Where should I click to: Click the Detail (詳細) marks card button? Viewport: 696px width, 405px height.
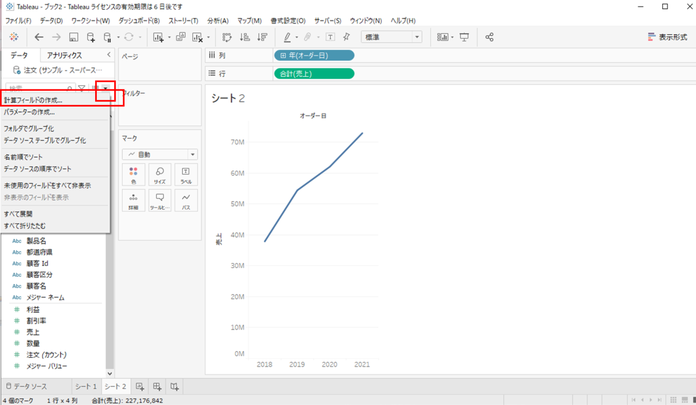(133, 200)
